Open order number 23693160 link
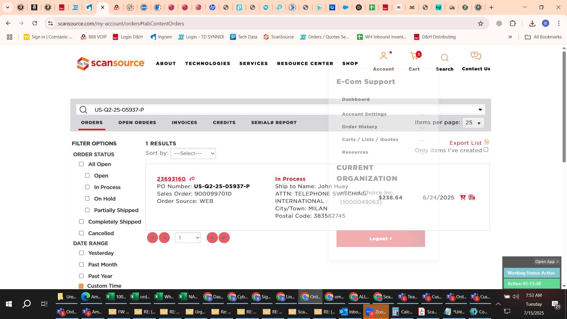 [171, 179]
